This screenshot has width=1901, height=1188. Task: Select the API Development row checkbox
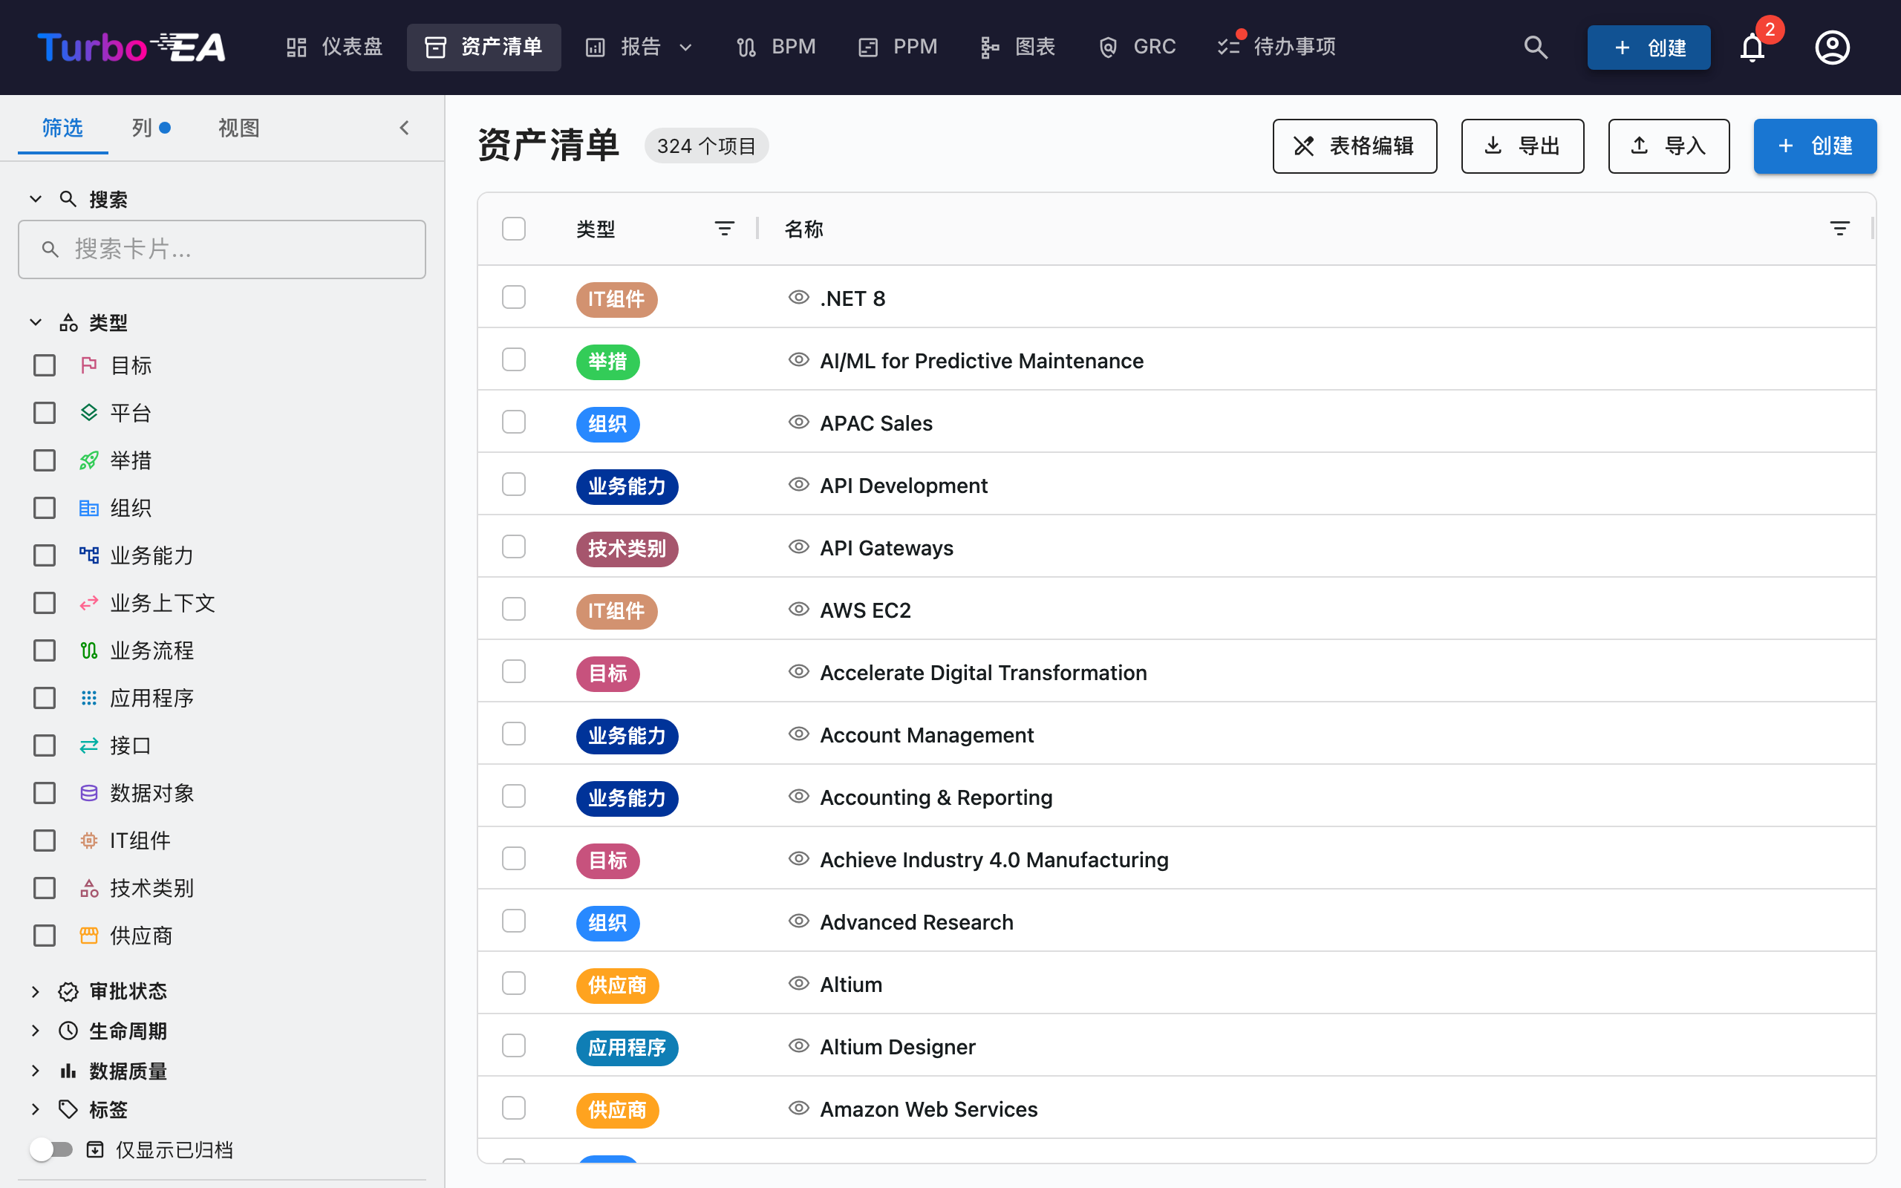(514, 484)
